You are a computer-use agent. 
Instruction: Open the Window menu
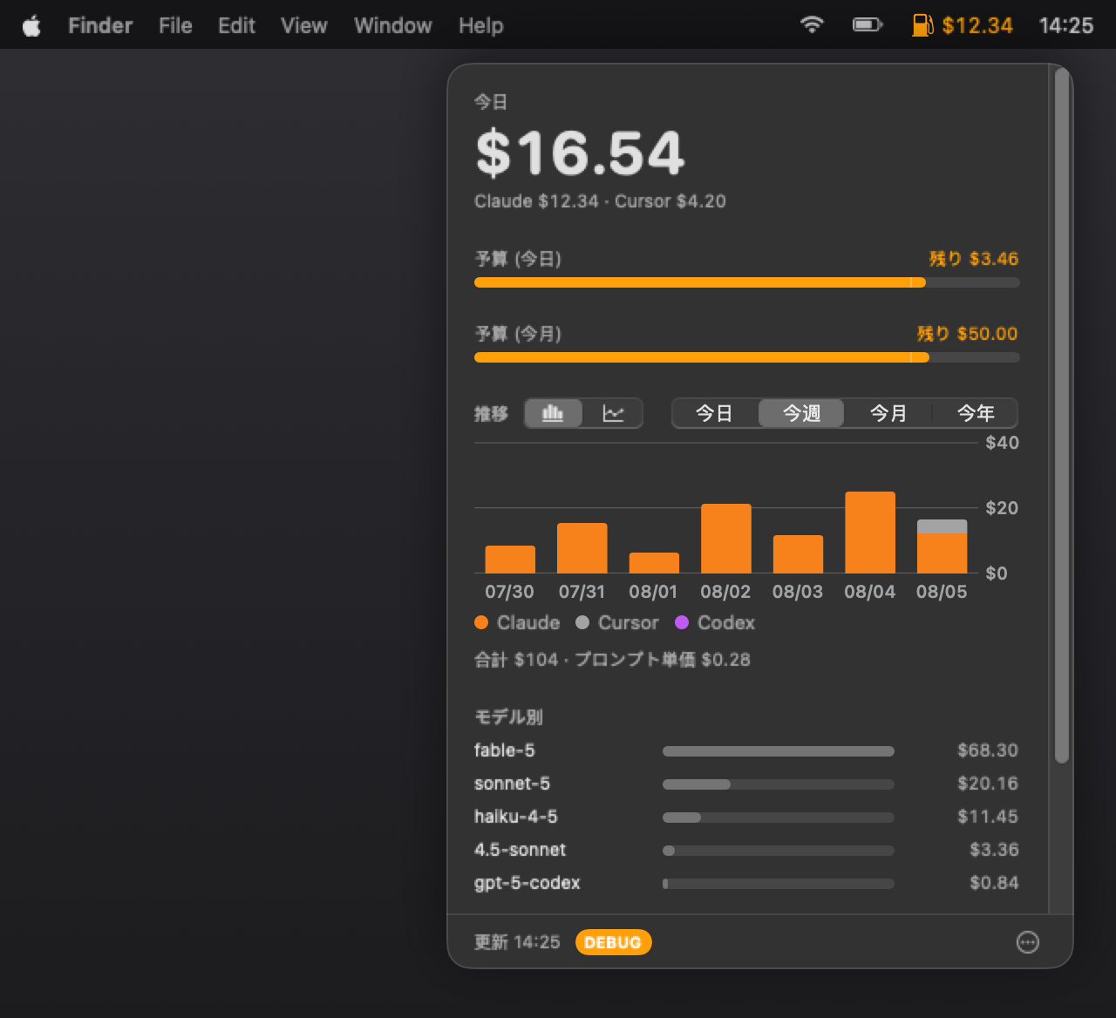(x=392, y=25)
